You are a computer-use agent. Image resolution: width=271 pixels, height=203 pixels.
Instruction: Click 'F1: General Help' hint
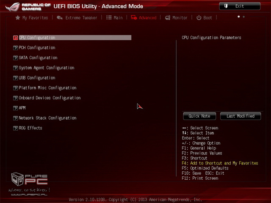[199, 148]
